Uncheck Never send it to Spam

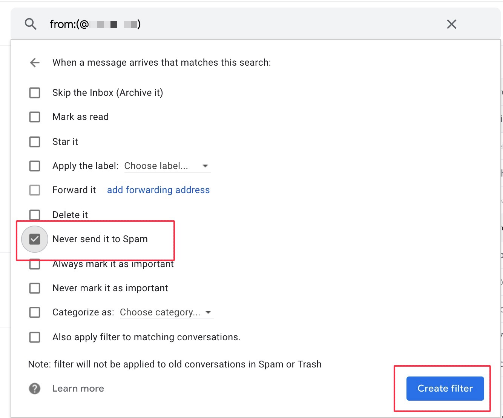pos(34,239)
